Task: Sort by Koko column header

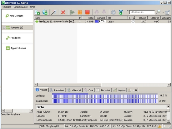Action: point(88,18)
